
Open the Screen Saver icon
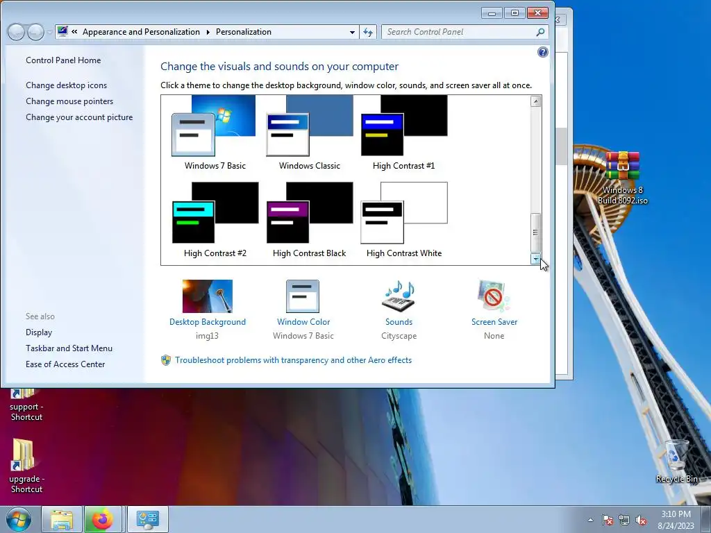494,296
